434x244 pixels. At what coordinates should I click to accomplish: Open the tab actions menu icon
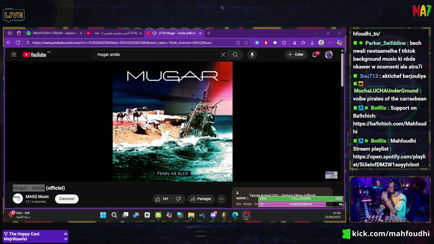(x=19, y=33)
